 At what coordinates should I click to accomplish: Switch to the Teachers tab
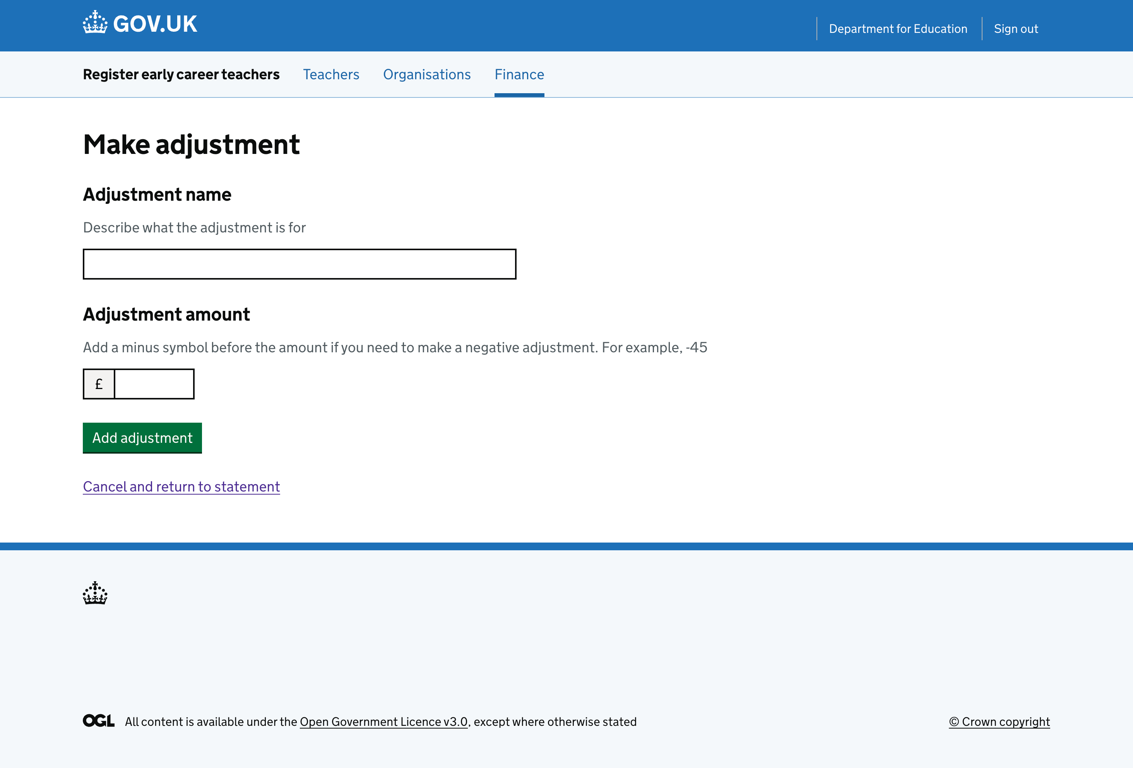click(x=331, y=74)
